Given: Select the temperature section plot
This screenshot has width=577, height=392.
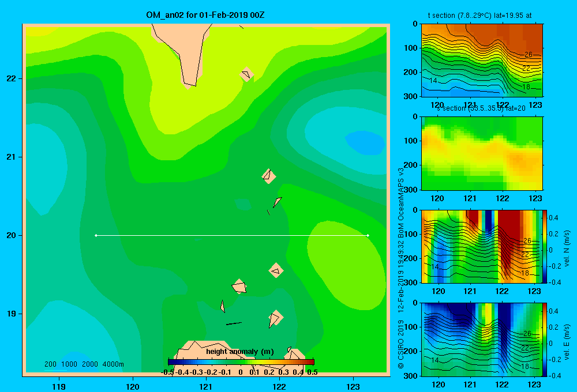Looking at the screenshot, I should [482, 61].
